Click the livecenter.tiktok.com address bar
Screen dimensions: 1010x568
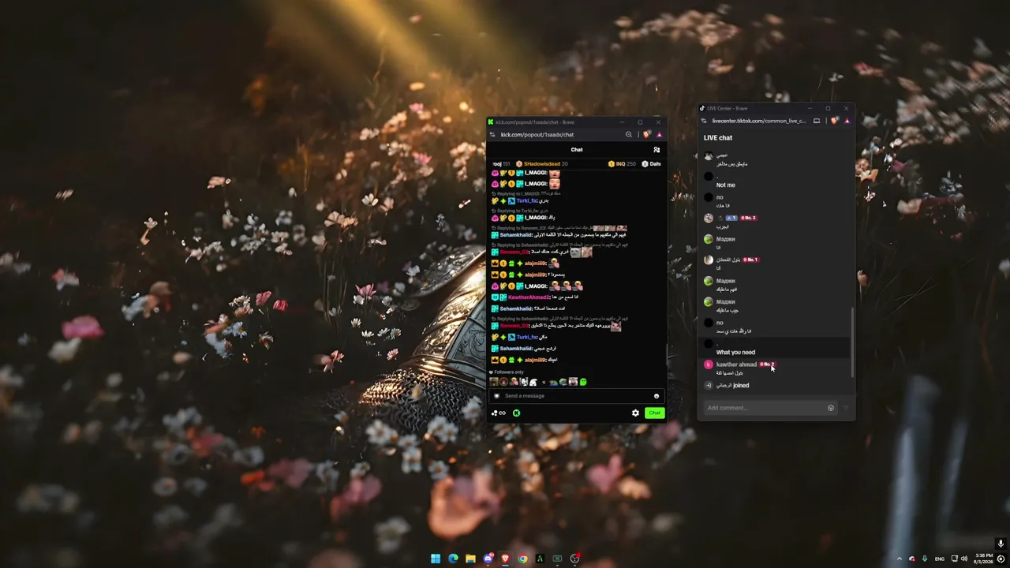point(759,121)
